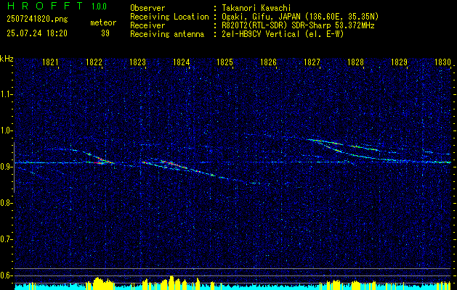Click the 1821 time marker

point(50,62)
